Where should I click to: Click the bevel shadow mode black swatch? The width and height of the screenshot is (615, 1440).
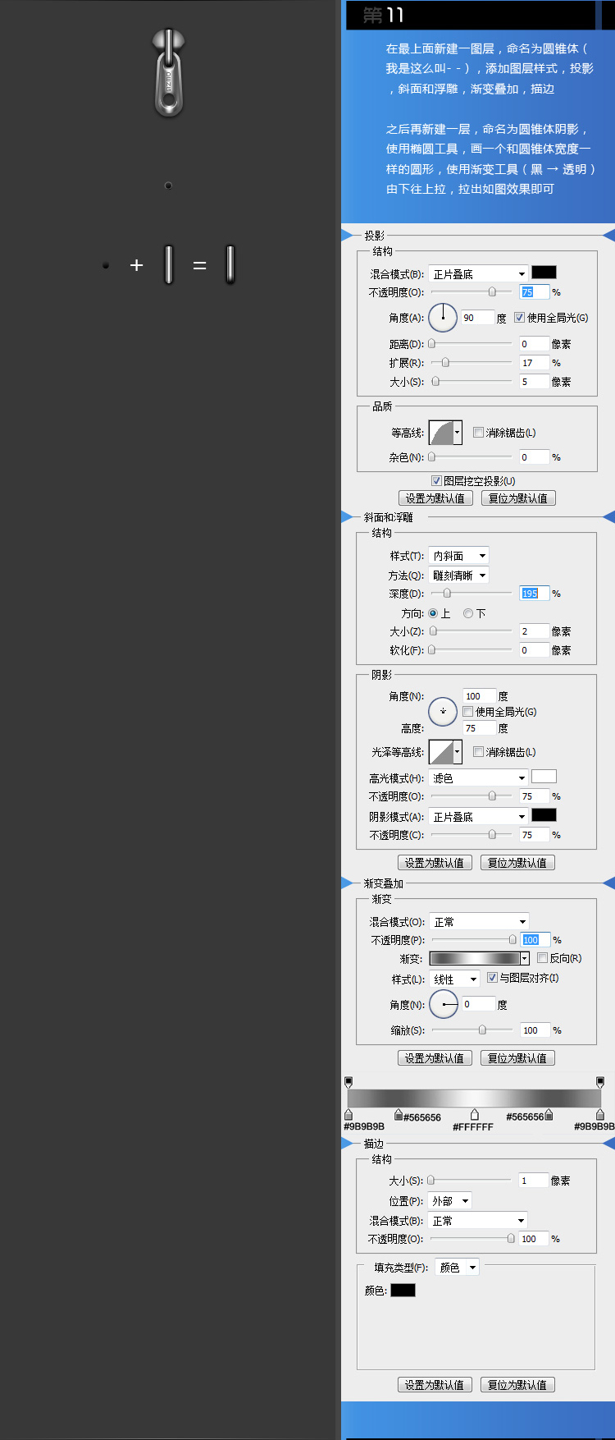coord(544,815)
